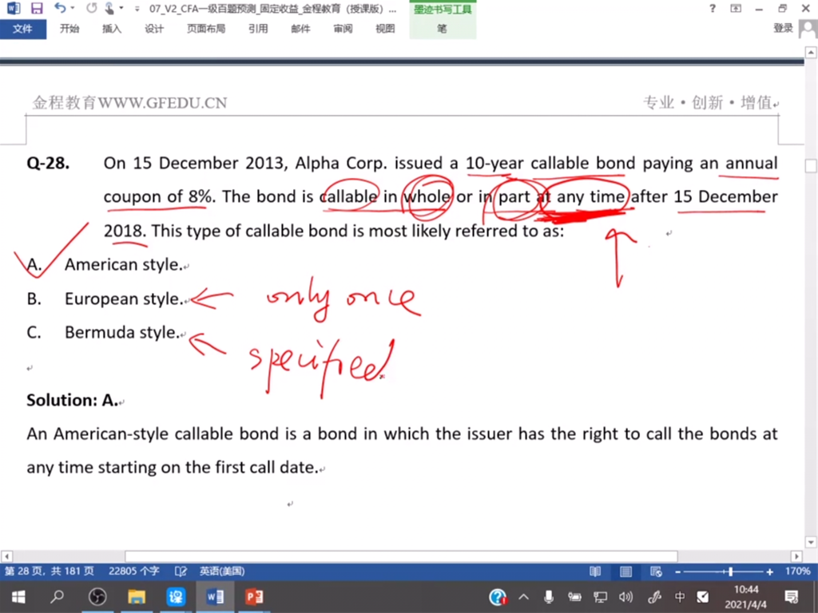Click horizontal scrollbar right arrow

coord(796,556)
